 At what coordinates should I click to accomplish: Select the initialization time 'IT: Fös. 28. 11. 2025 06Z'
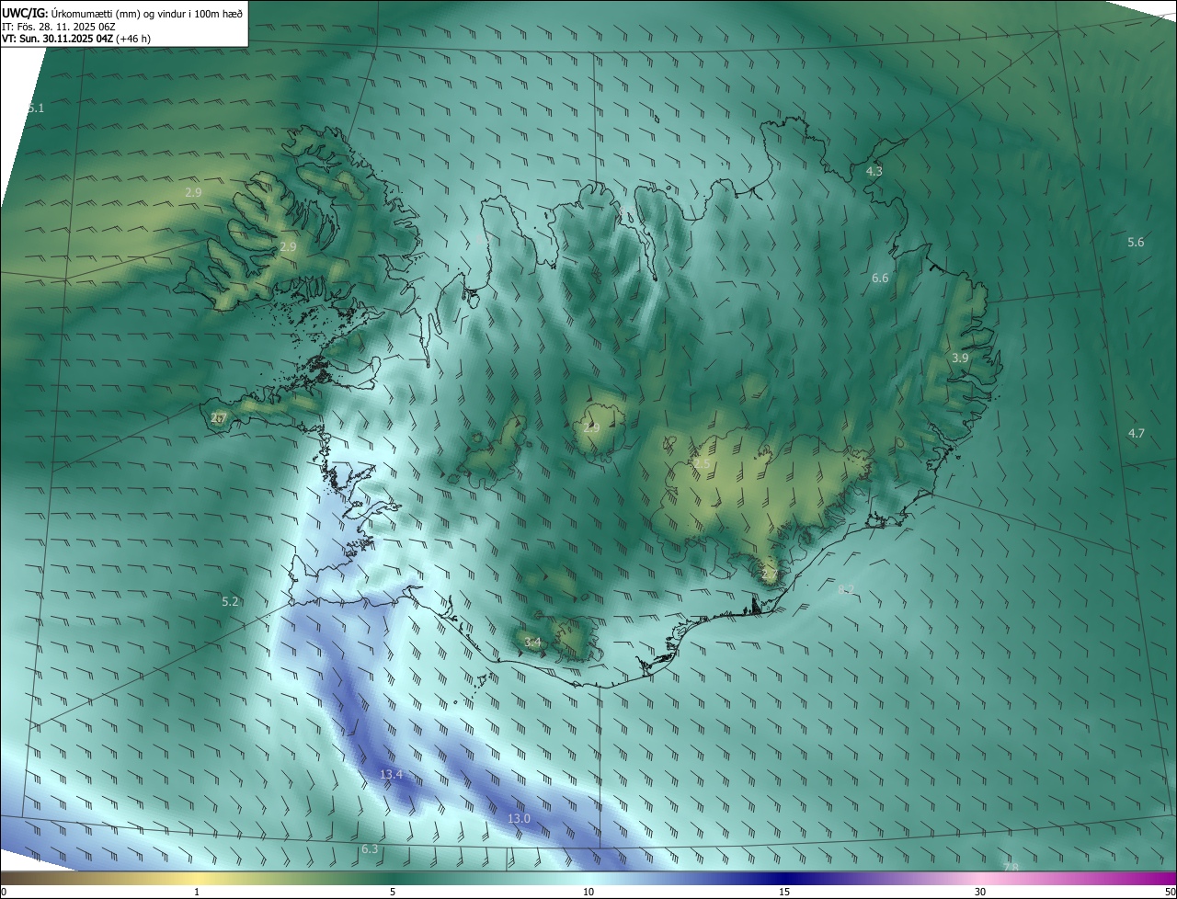click(57, 26)
